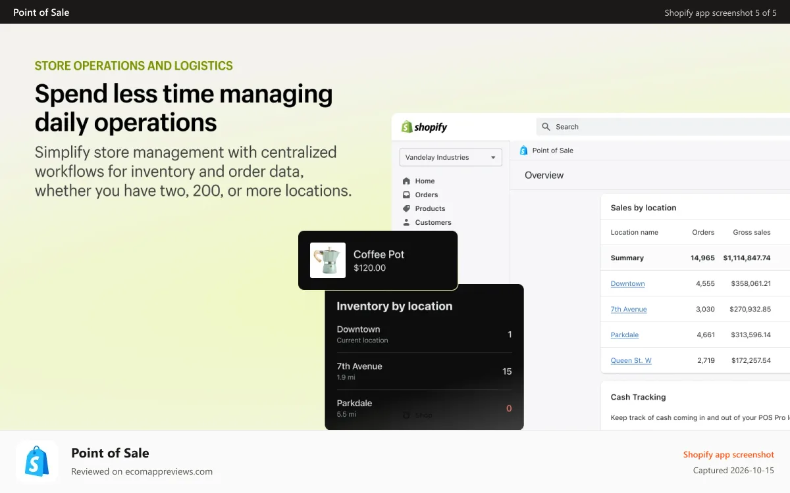790x493 pixels.
Task: Click the $313,596.14 gross sales cell
Action: 750,335
